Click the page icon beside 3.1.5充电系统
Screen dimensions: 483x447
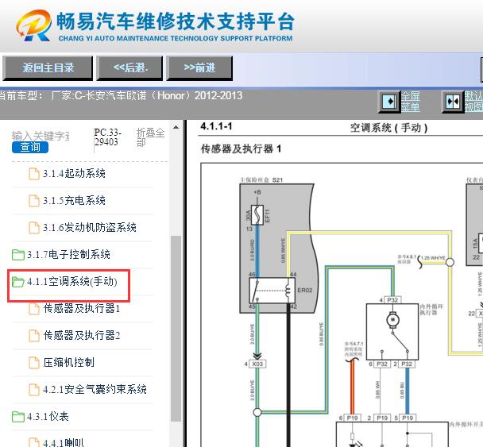34,201
